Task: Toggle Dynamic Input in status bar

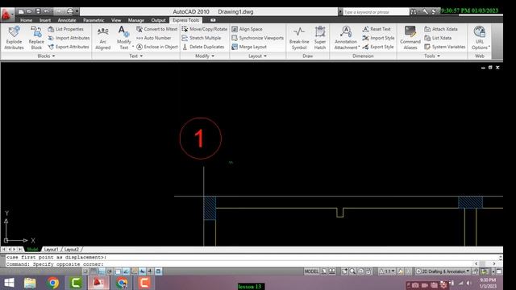Action: click(142, 271)
